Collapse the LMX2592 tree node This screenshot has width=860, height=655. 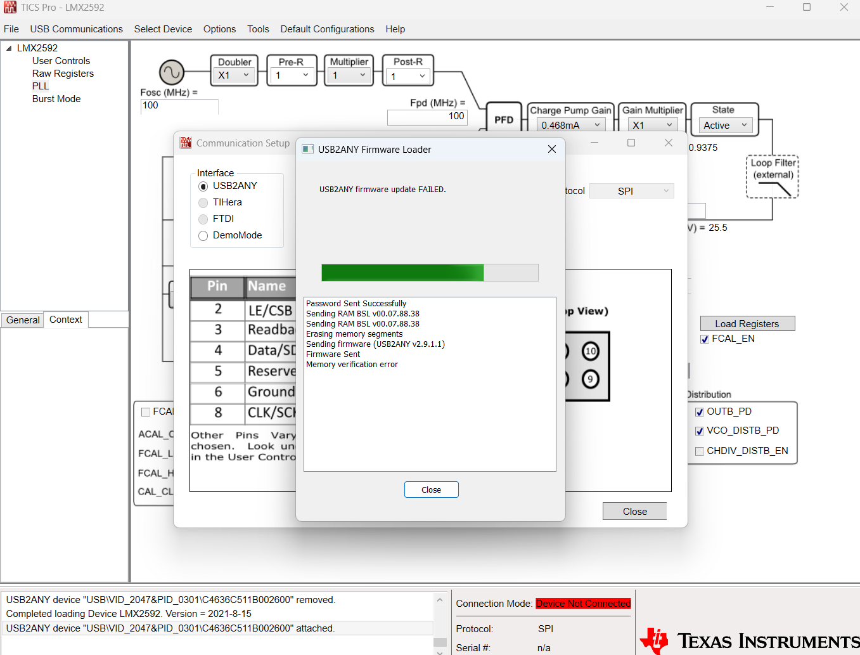9,48
